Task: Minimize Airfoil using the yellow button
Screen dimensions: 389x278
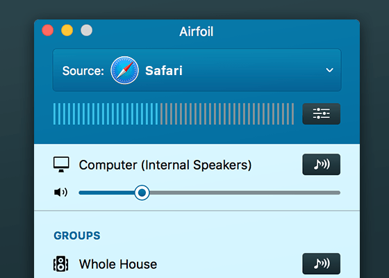Action: pos(67,31)
